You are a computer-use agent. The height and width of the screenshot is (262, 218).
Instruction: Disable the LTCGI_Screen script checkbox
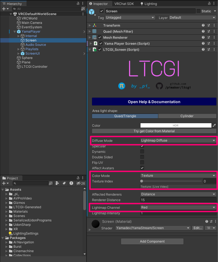click(x=100, y=49)
